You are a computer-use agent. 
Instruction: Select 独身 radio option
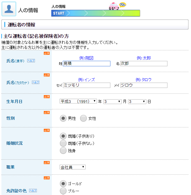click(63, 150)
